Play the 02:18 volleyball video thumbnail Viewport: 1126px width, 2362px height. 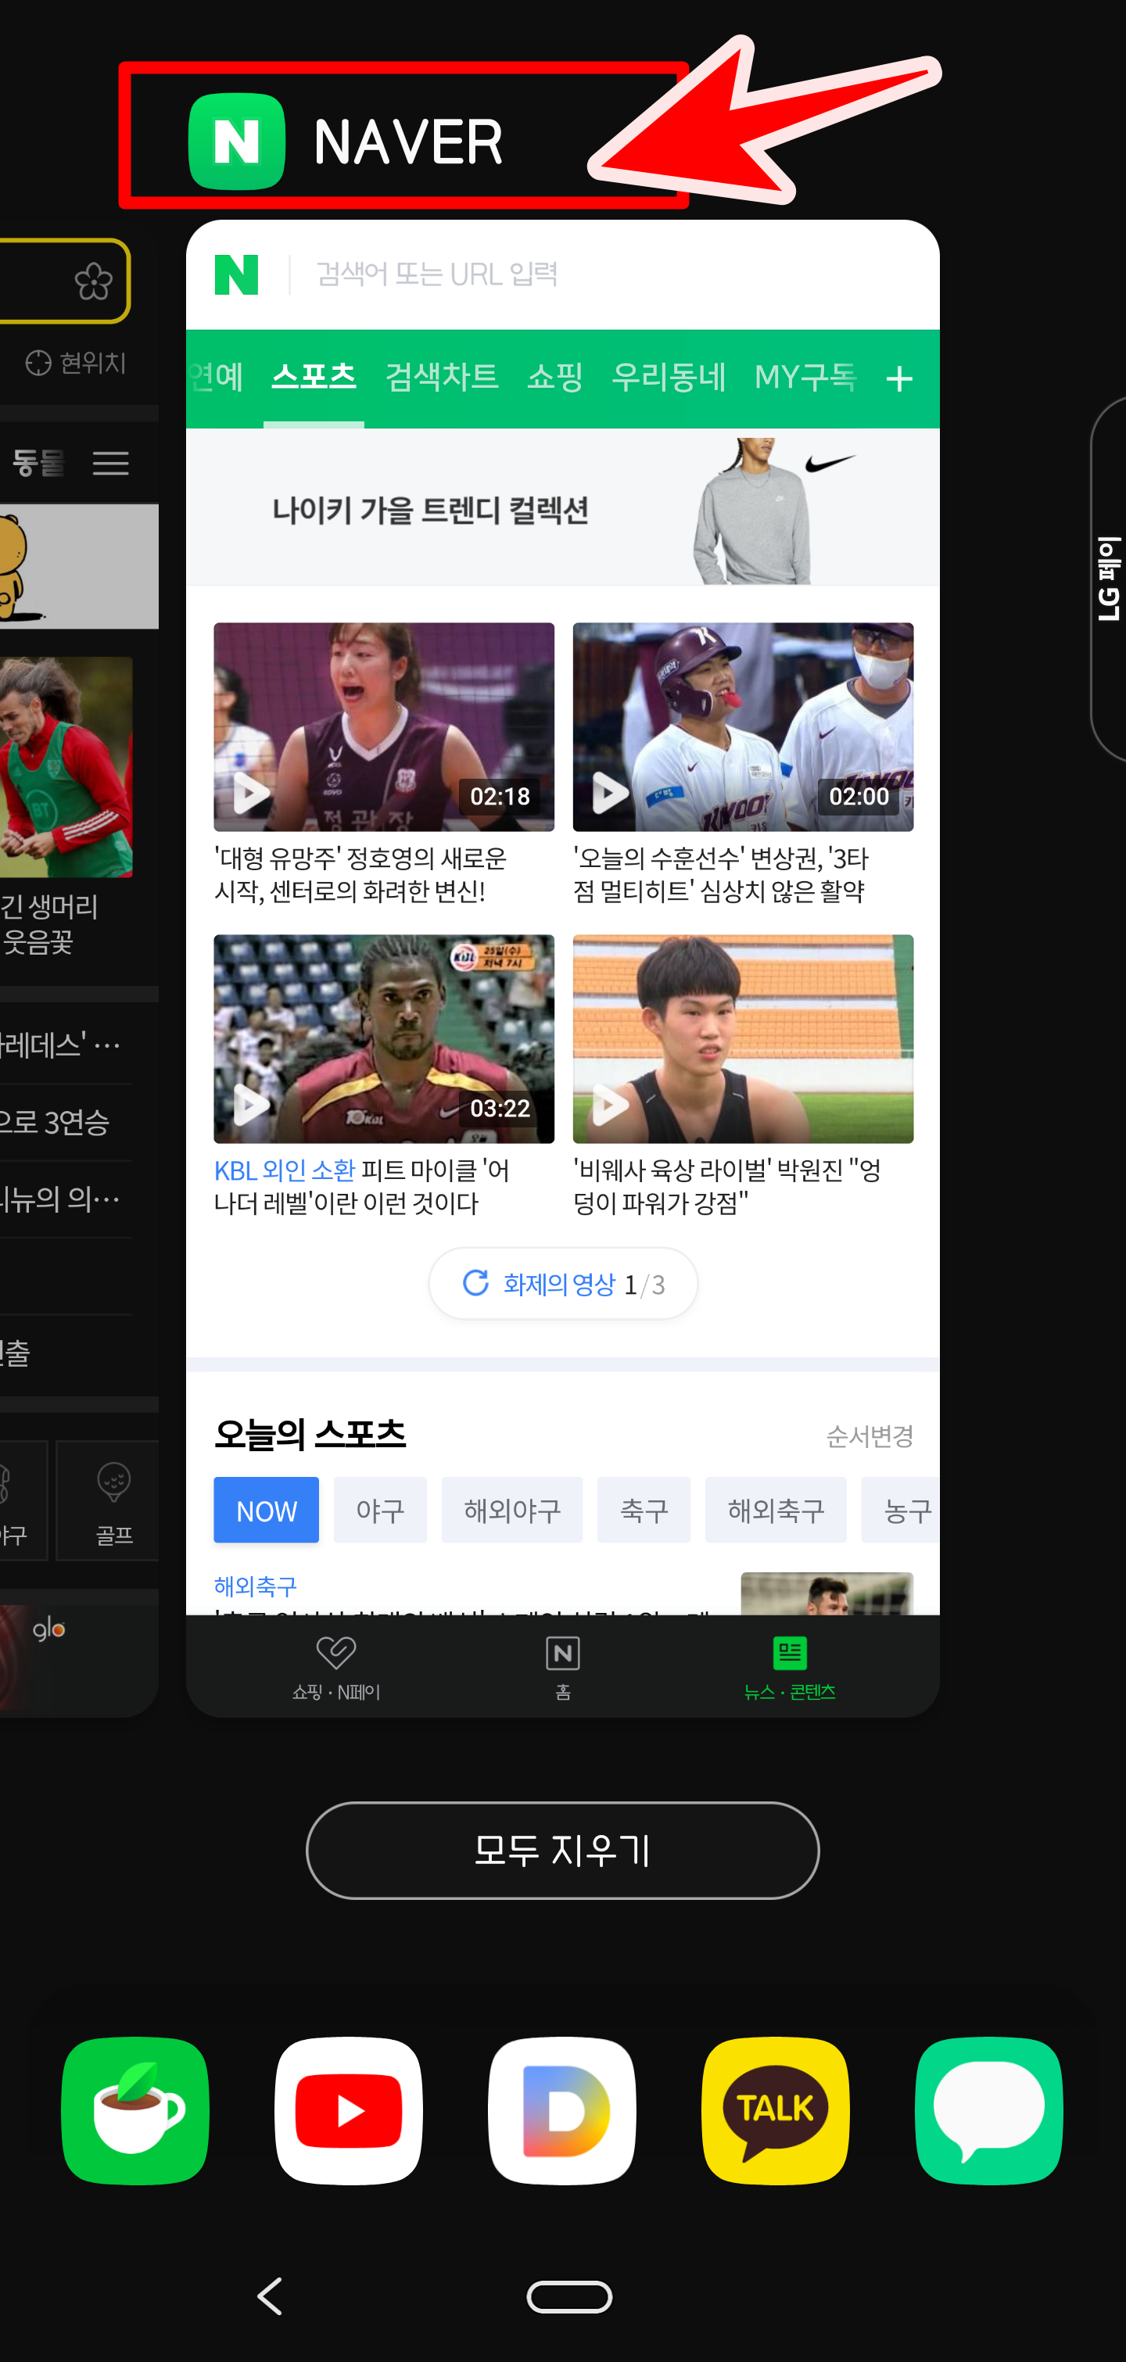[x=383, y=726]
